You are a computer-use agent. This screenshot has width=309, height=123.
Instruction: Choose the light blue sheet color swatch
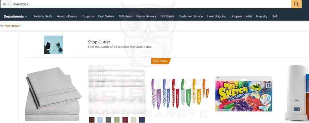pyautogui.click(x=100, y=120)
